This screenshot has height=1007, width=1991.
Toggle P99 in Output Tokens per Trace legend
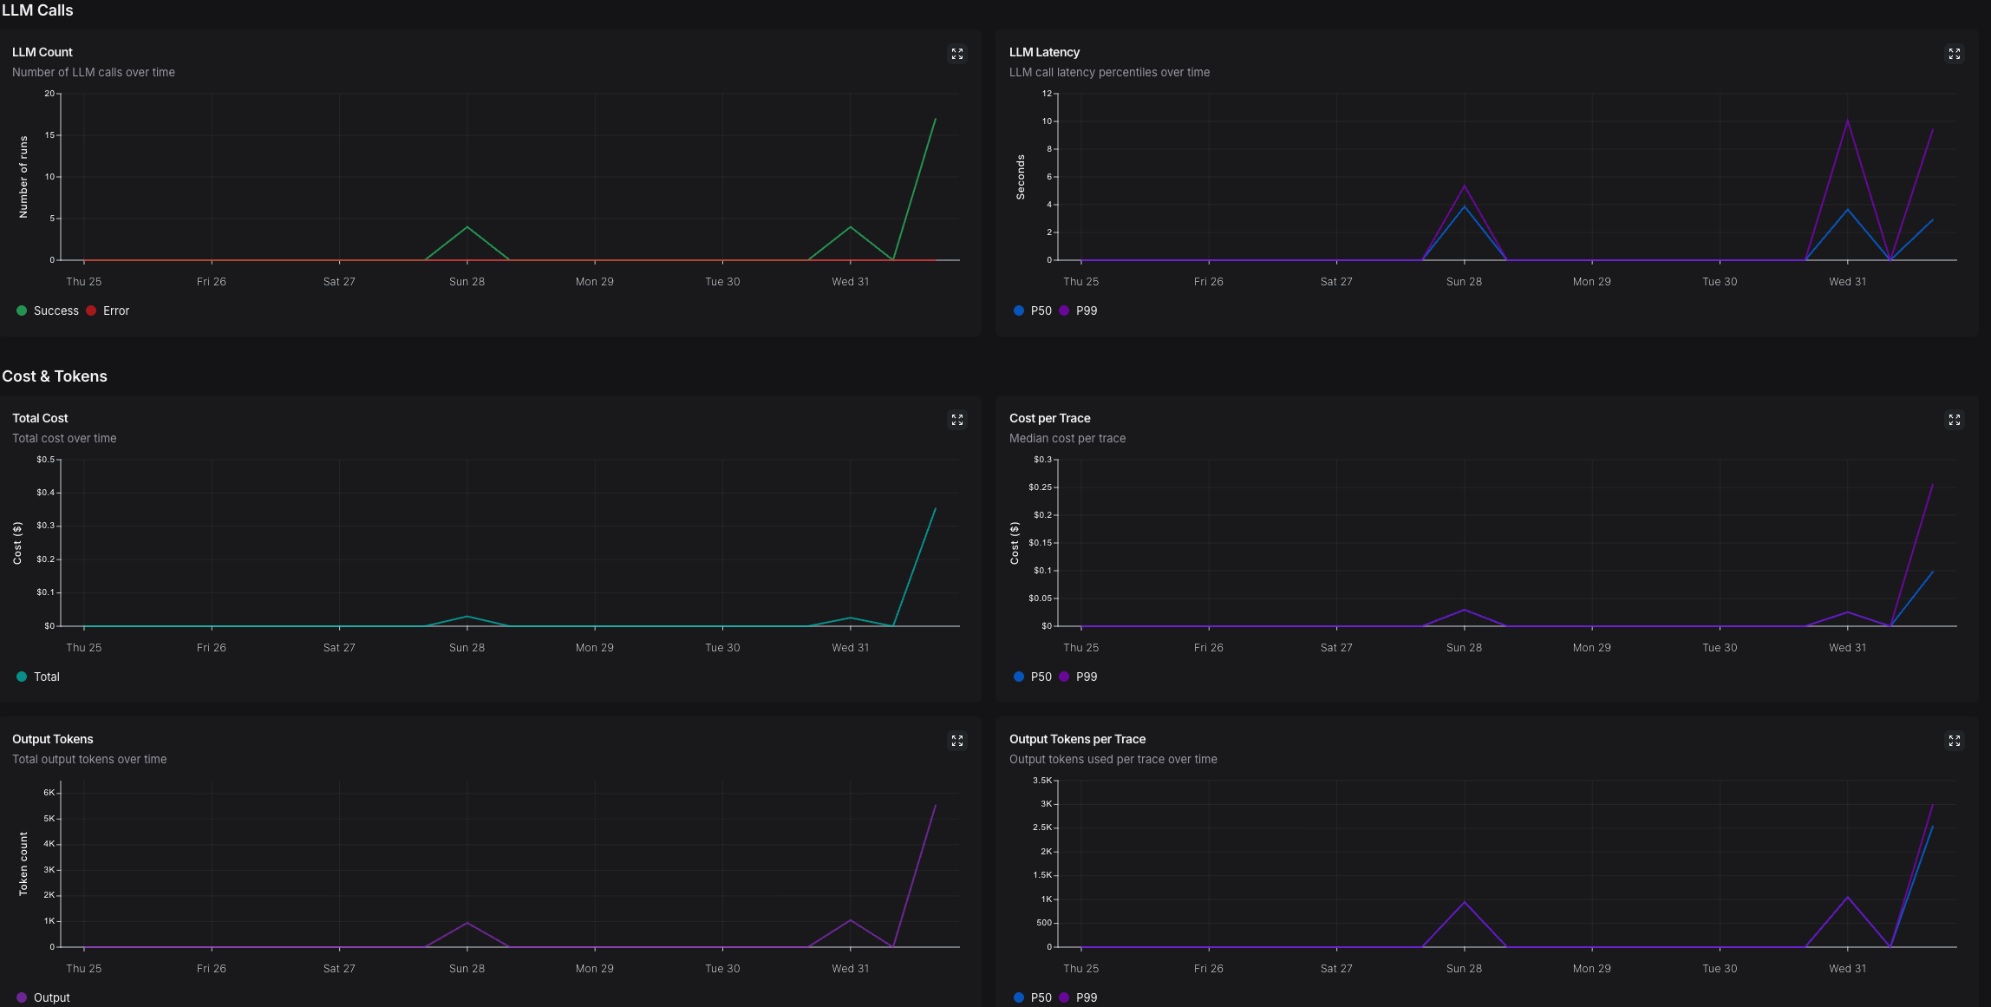pos(1080,997)
